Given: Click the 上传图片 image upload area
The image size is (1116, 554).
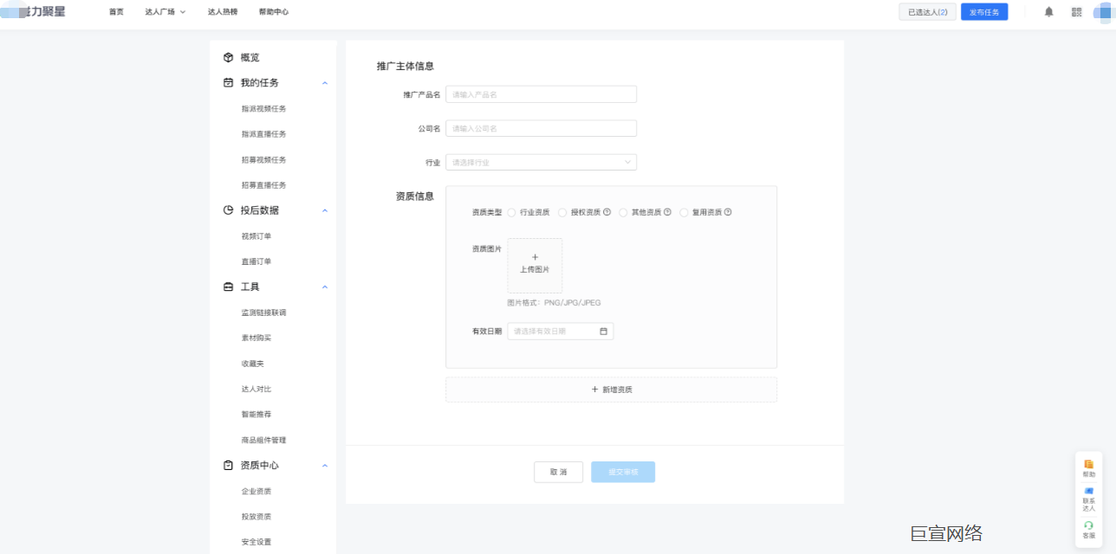Looking at the screenshot, I should tap(535, 265).
